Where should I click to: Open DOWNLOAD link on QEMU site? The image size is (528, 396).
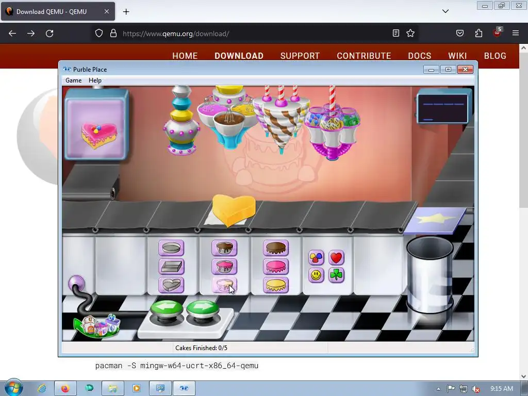(239, 56)
